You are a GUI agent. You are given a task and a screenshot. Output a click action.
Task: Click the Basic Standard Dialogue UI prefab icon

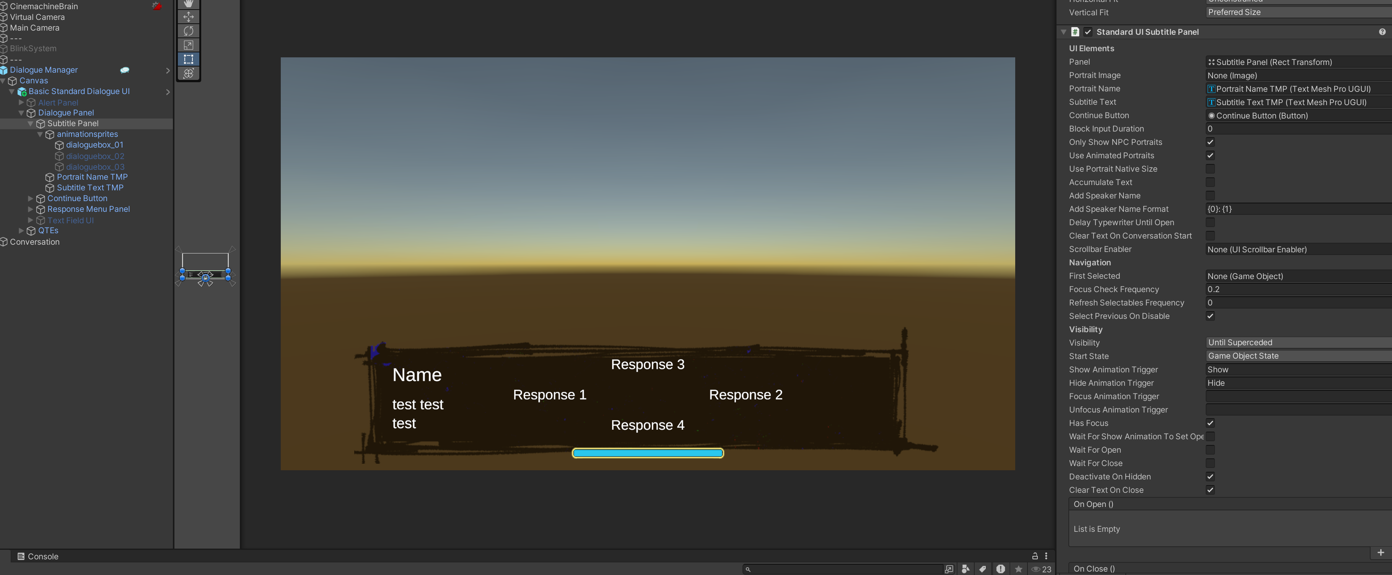click(22, 92)
